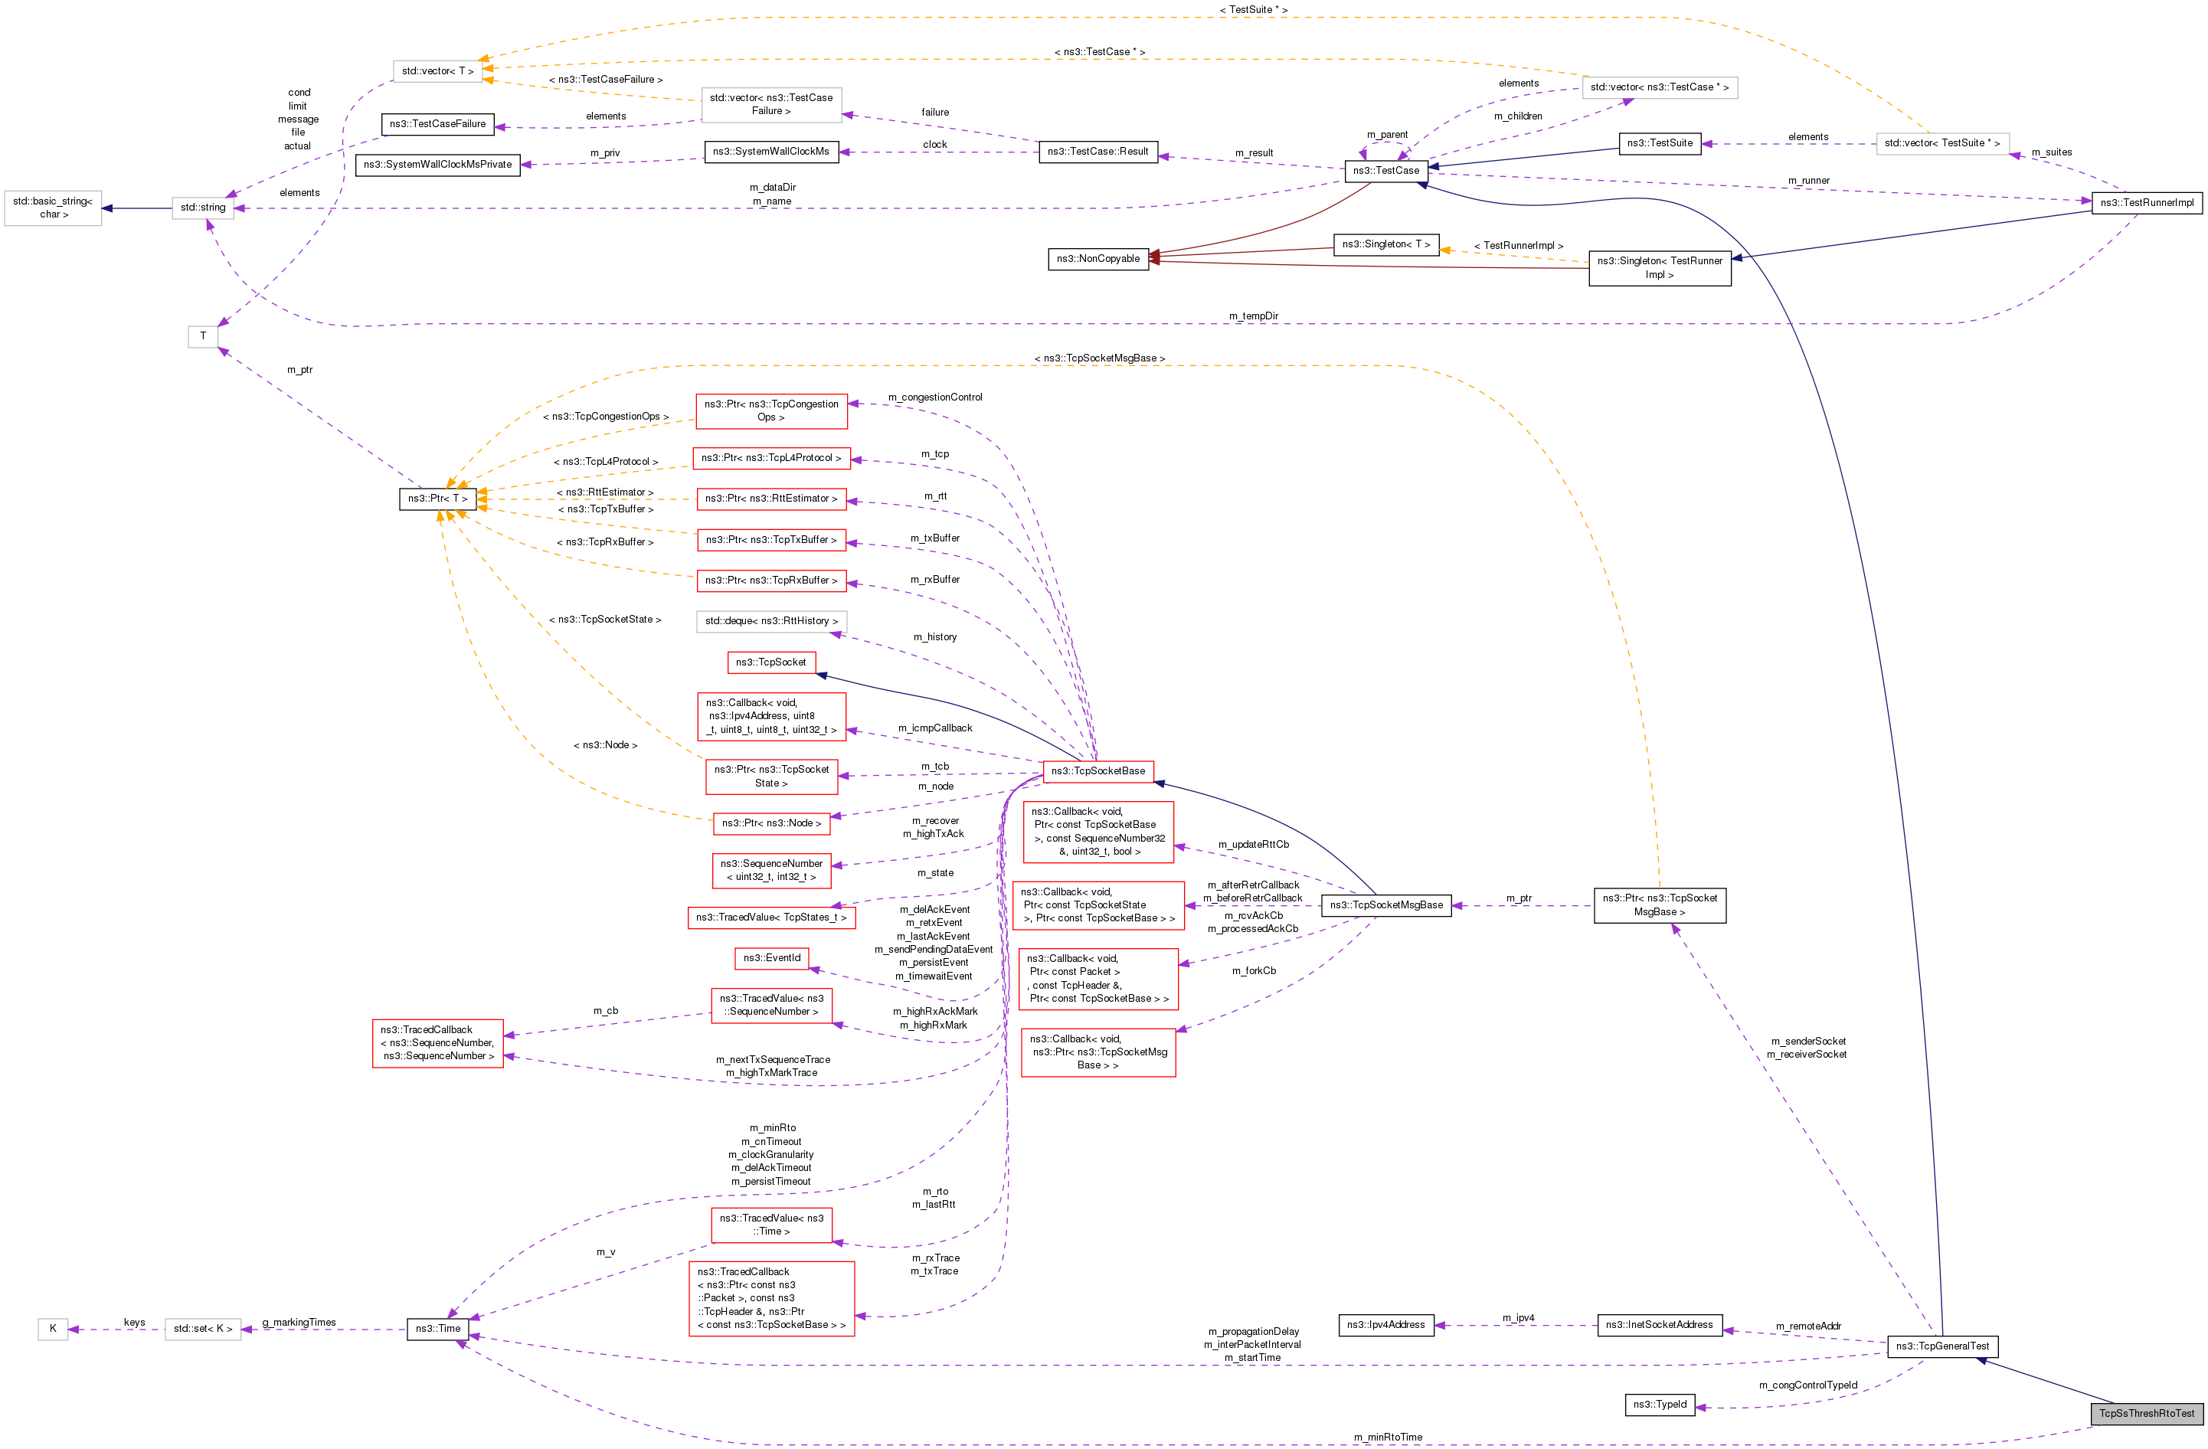Viewport: 2208px width, 1449px height.
Task: Click the m_congControlTypeId edge label
Action: pyautogui.click(x=1808, y=1385)
